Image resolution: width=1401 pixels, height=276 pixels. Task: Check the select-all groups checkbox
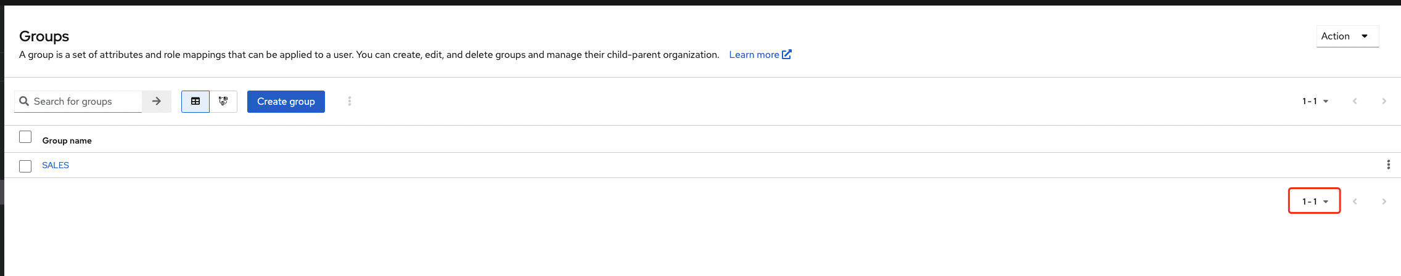(x=25, y=137)
